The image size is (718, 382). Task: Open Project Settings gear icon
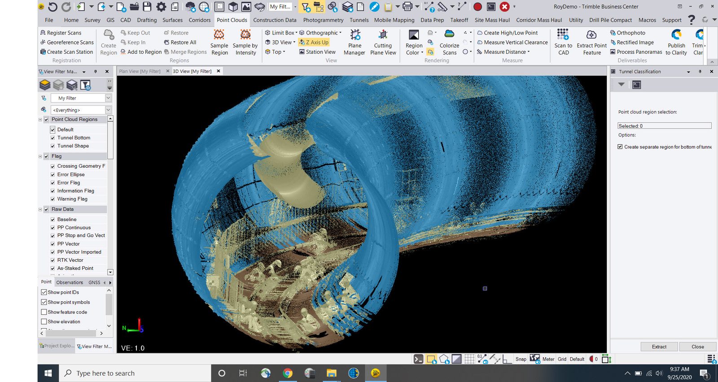click(x=161, y=7)
